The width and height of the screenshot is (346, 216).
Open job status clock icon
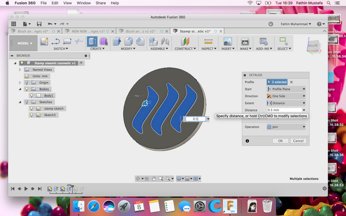270,24
